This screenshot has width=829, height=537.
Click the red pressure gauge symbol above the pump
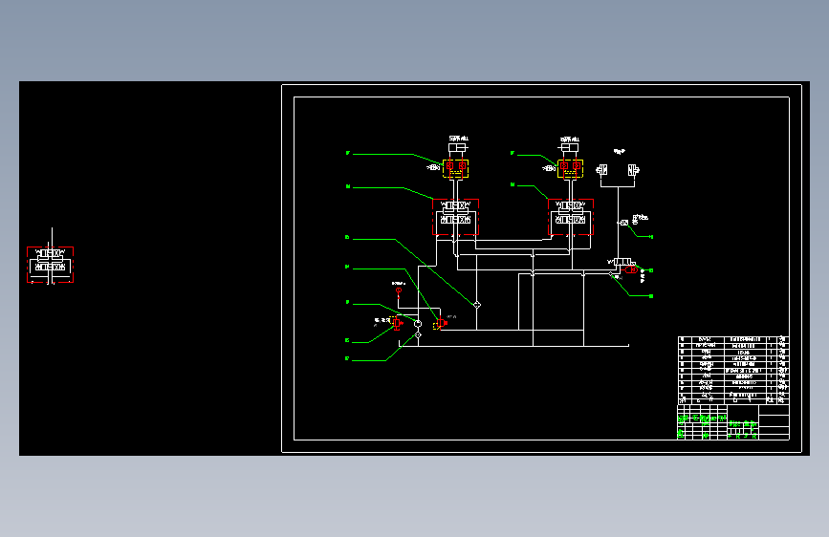(x=399, y=290)
